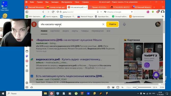
Task: Switch to the картинки search tab
Action: click(x=55, y=31)
